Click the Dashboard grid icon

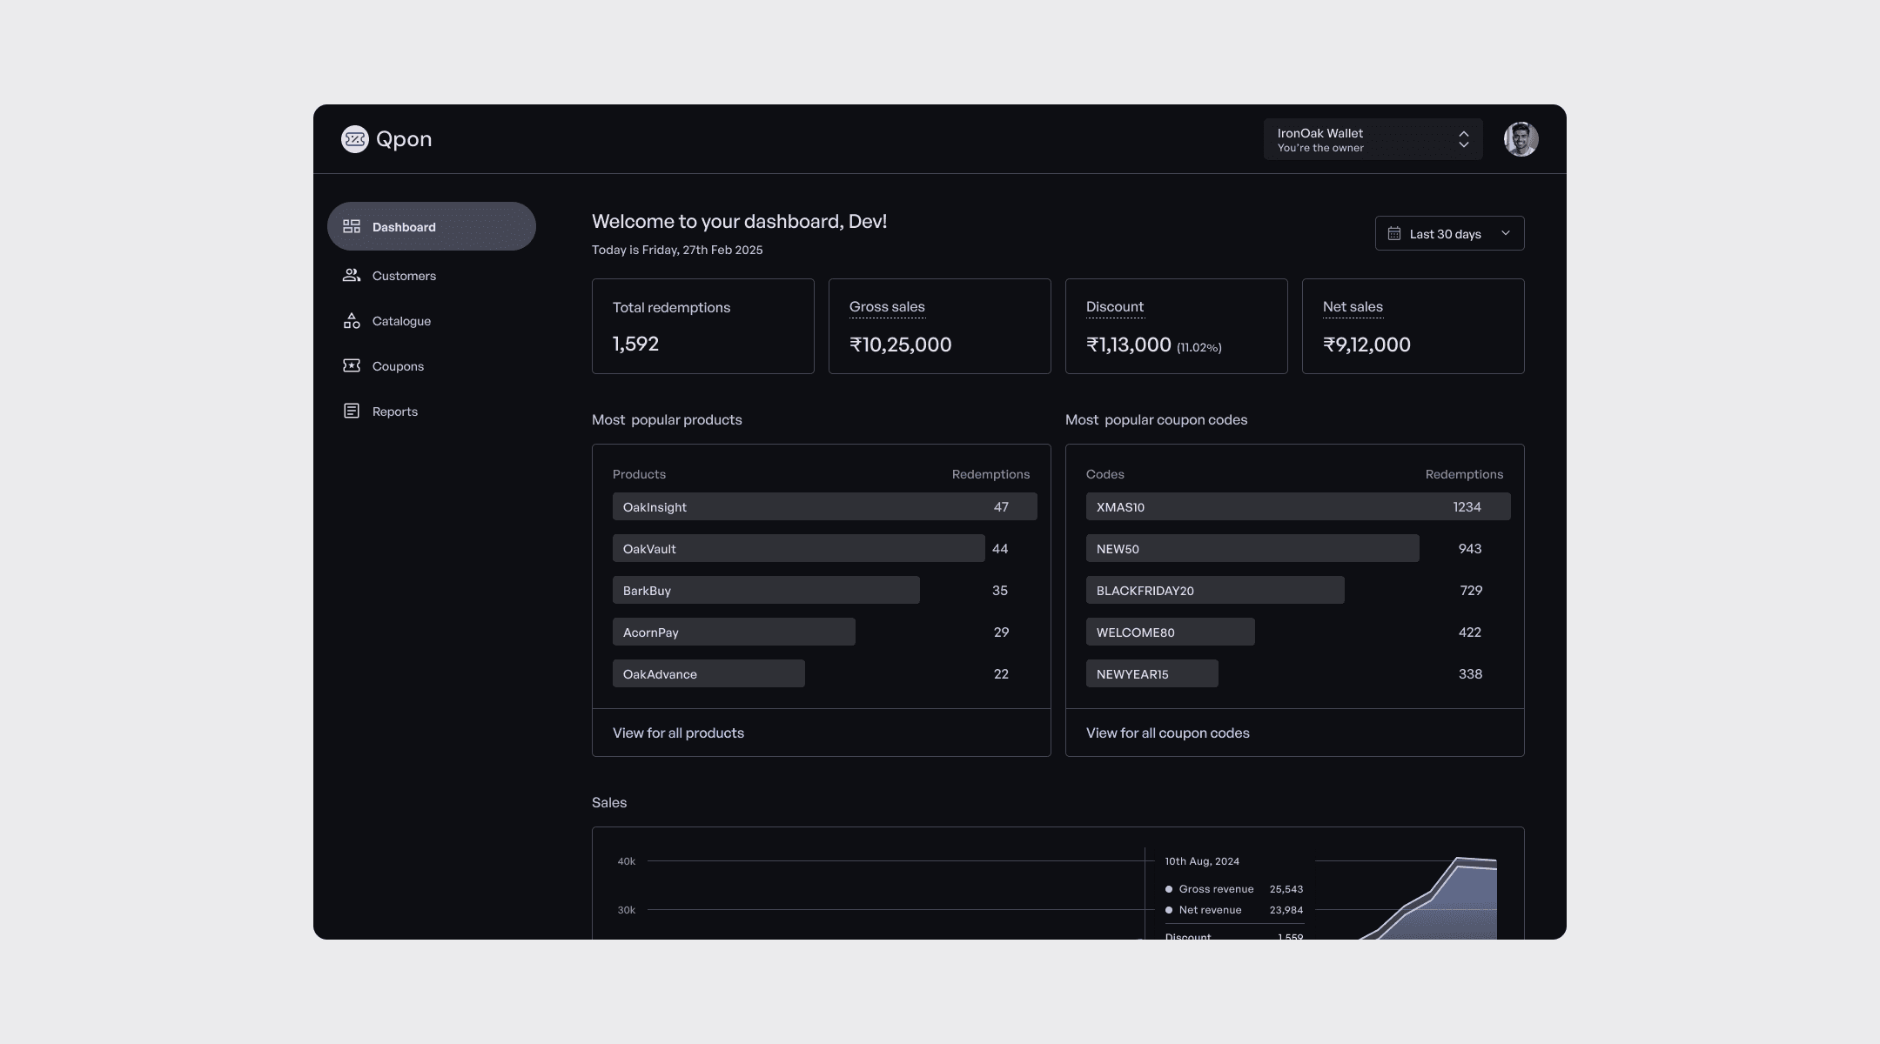(x=352, y=226)
